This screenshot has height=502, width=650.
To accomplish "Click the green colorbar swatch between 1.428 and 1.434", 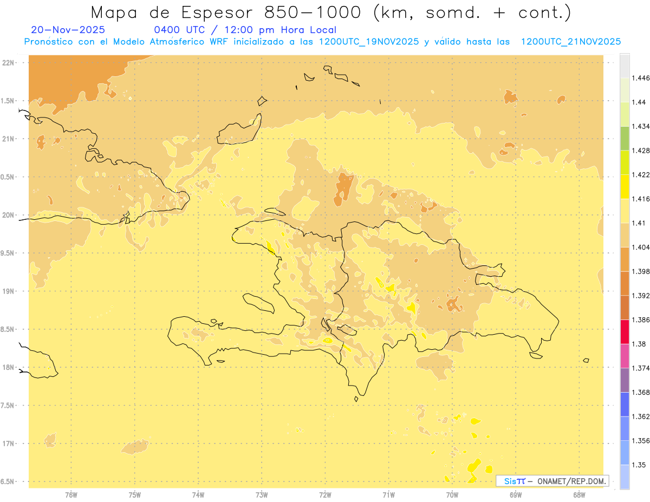I will (x=625, y=138).
